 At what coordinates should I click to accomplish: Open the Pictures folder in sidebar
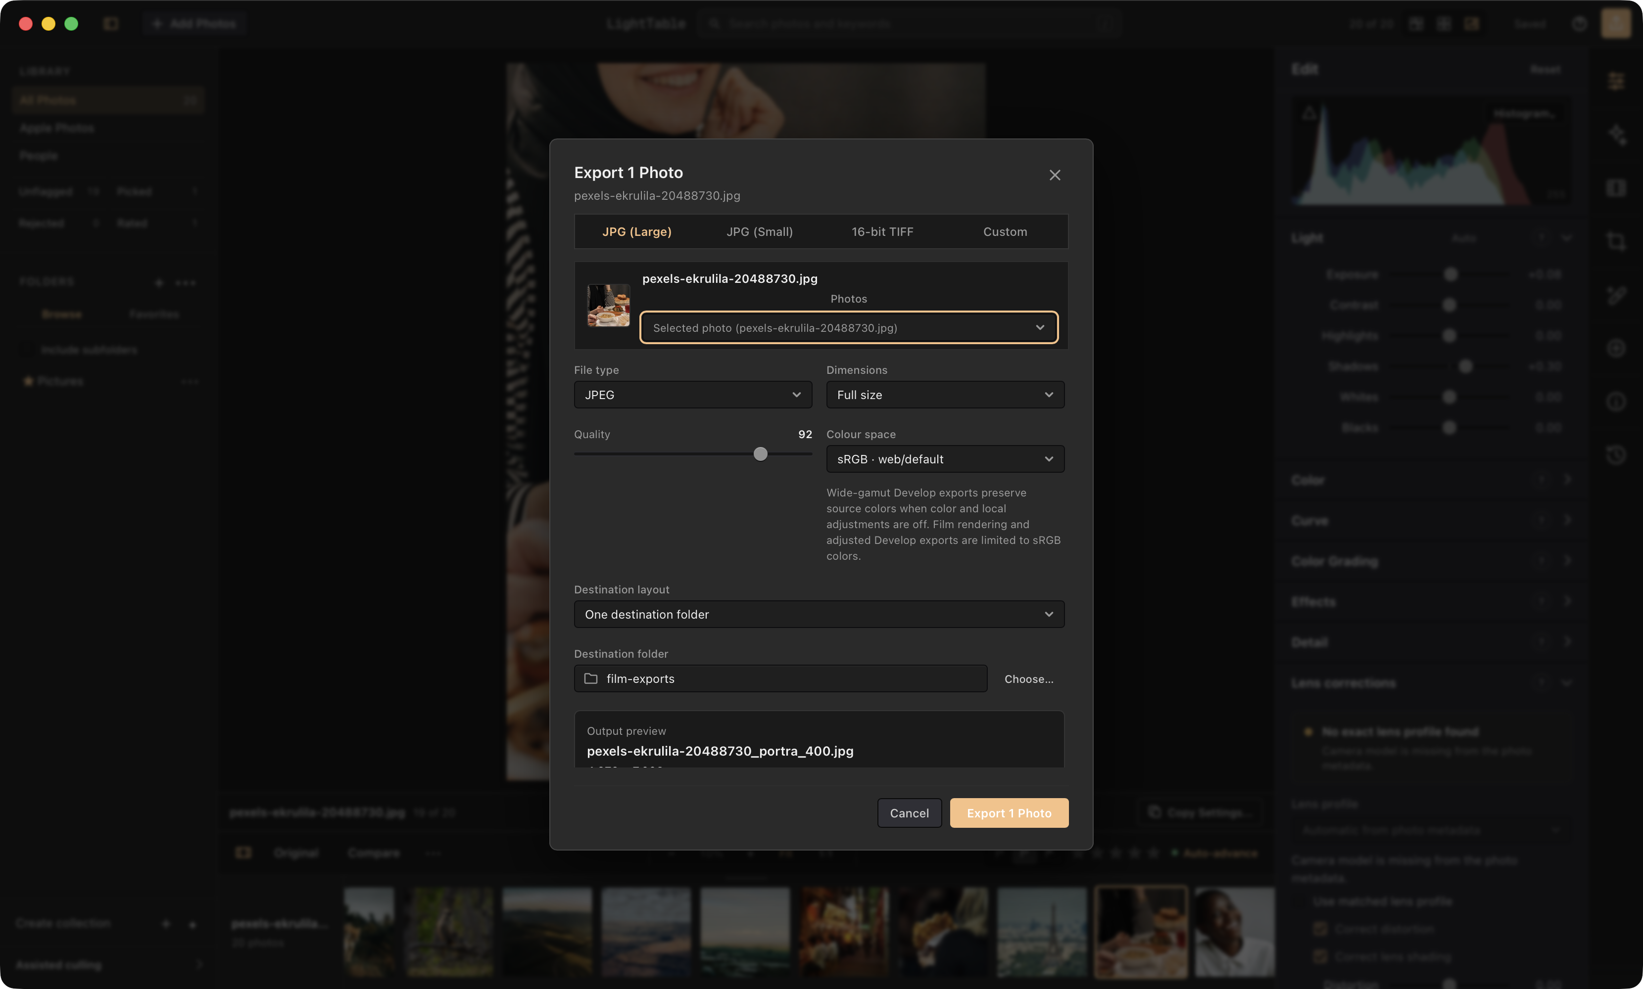click(x=60, y=381)
